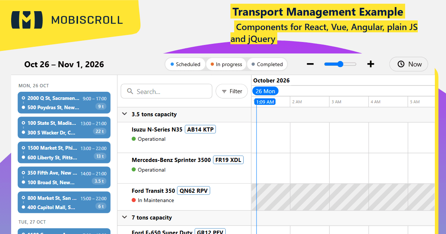Click the Transport Management Example title

coord(318,12)
